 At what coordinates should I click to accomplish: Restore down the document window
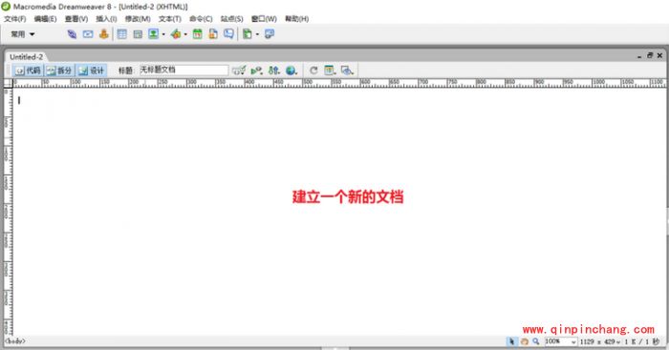649,55
